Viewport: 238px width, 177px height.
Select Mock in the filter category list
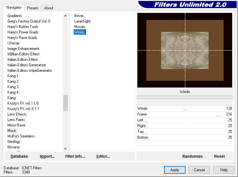tap(12, 131)
